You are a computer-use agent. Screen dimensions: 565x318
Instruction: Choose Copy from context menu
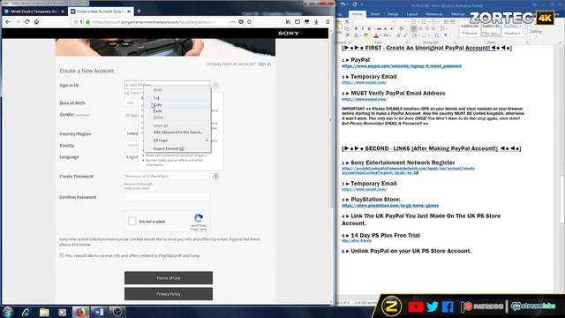coord(177,104)
